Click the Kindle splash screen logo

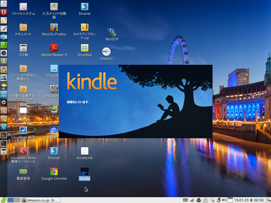[92, 81]
